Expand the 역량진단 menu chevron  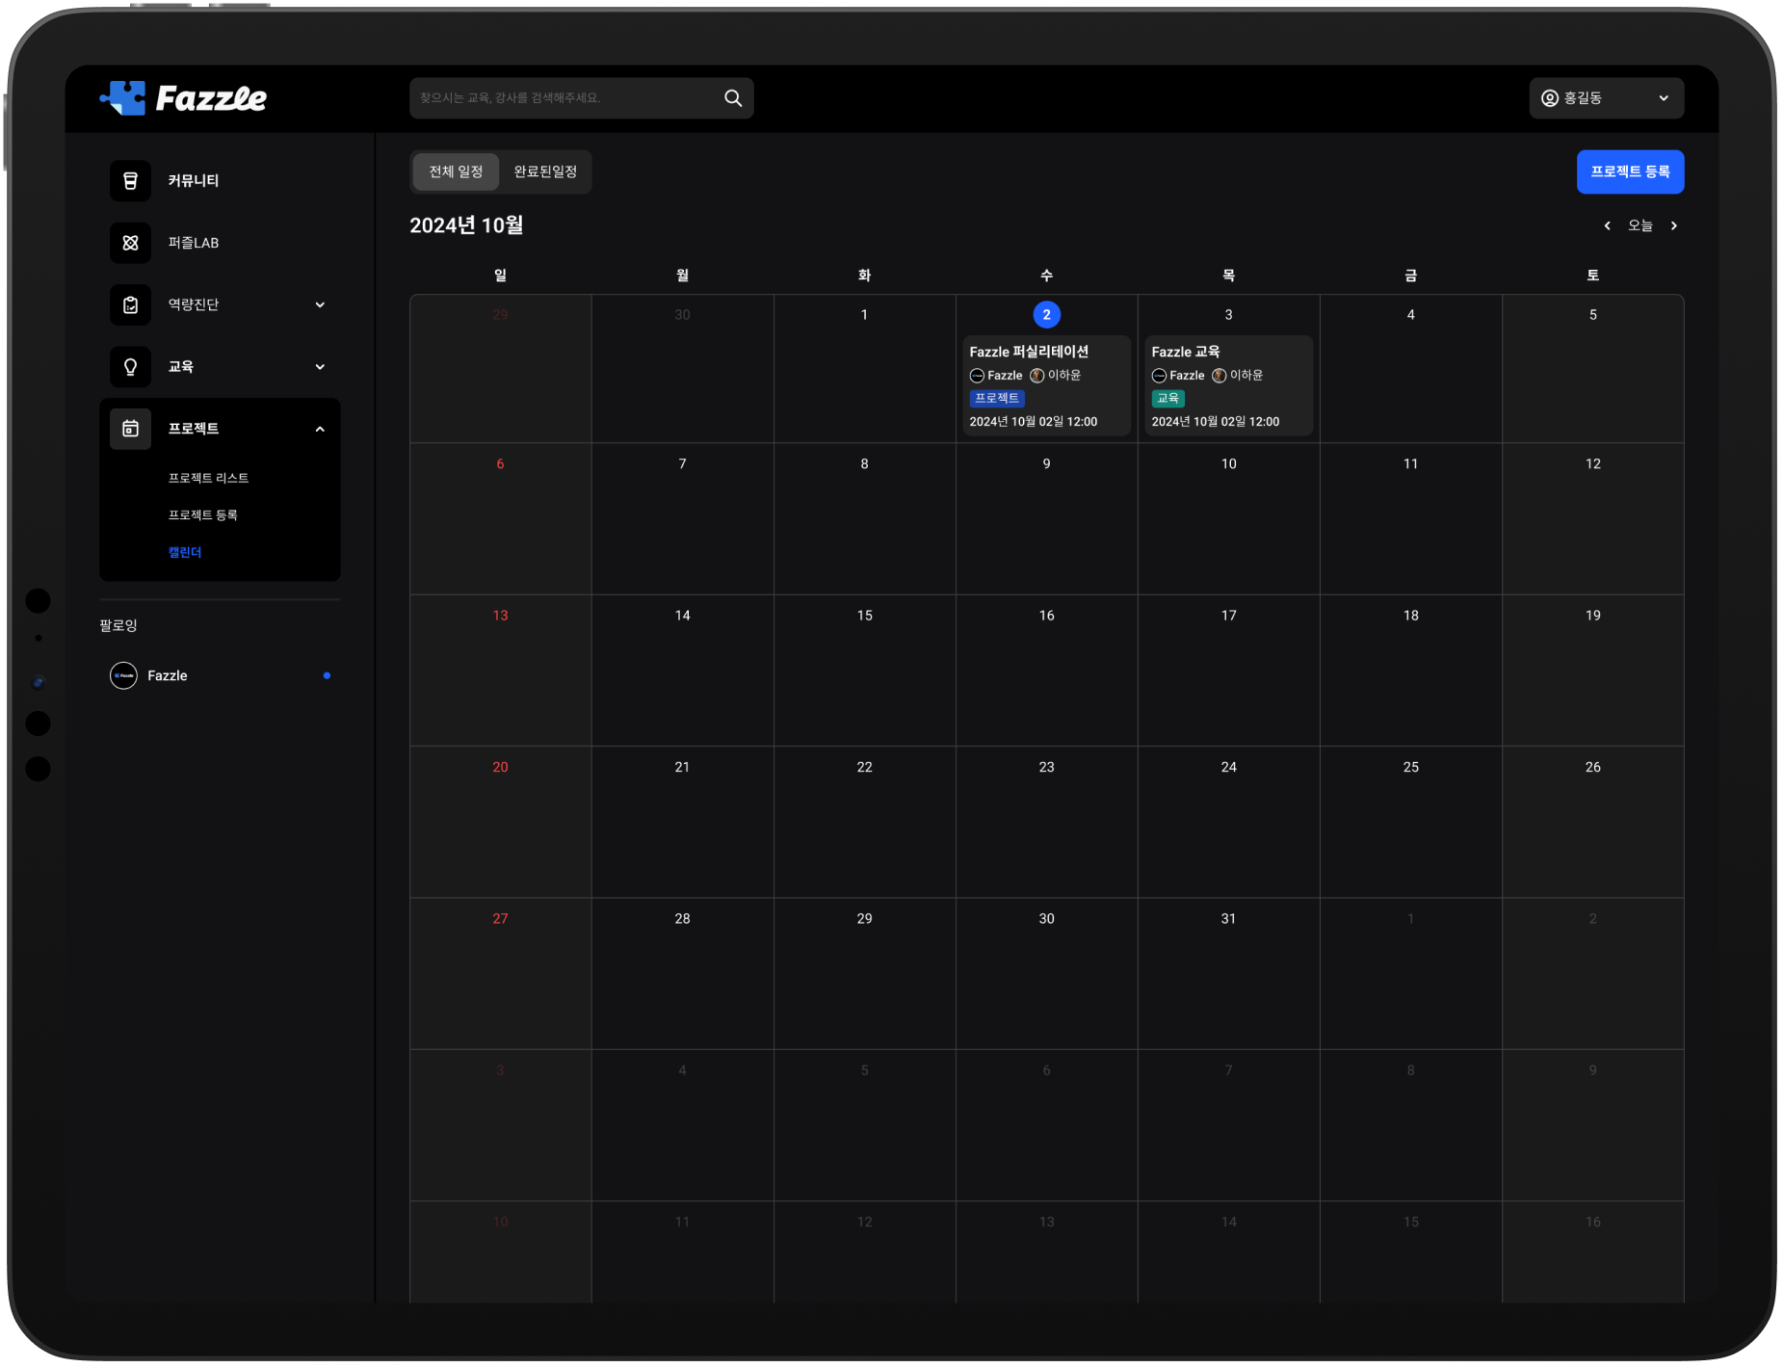point(320,305)
